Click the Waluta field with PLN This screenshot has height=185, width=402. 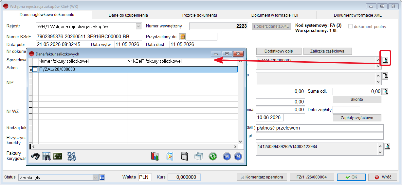point(145,177)
